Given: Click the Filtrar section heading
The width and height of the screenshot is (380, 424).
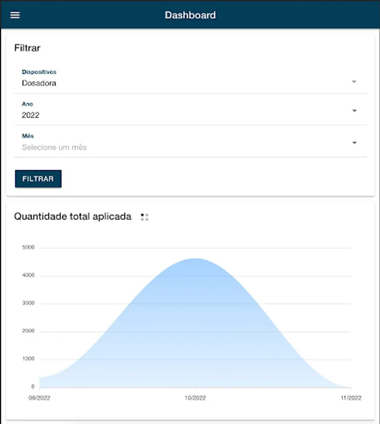Looking at the screenshot, I should [x=27, y=48].
